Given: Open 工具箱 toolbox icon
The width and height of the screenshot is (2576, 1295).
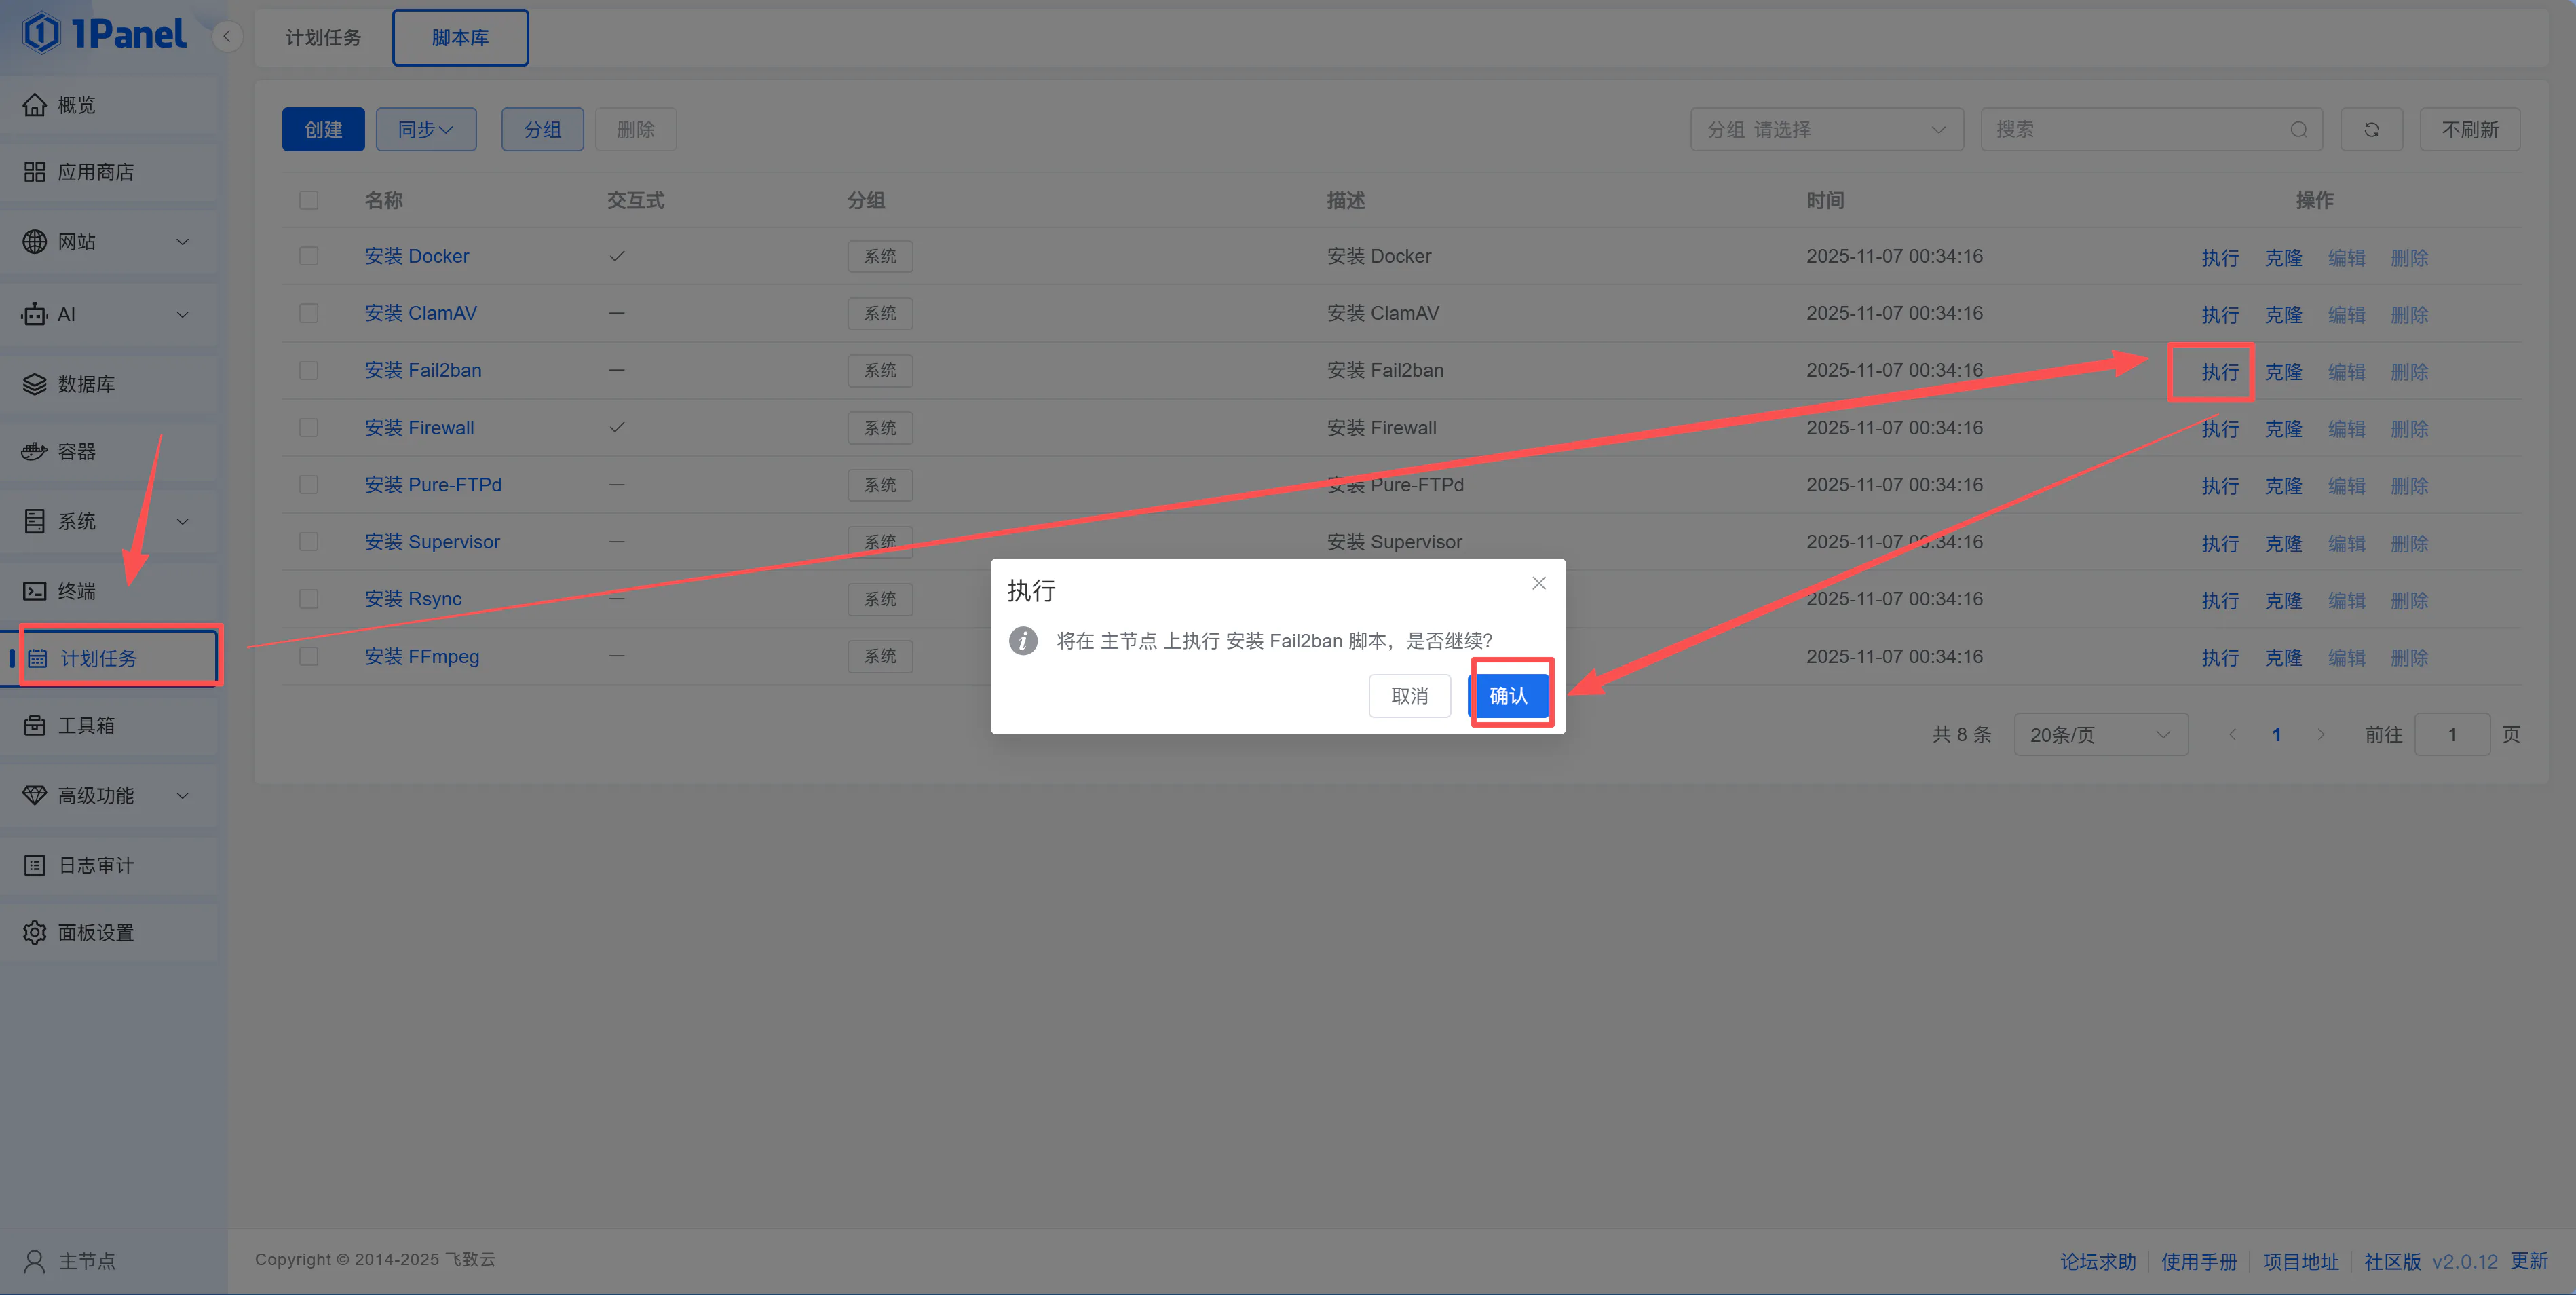Looking at the screenshot, I should 35,725.
